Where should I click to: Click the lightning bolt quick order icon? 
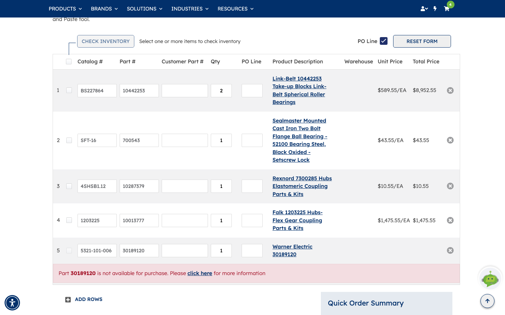435,9
